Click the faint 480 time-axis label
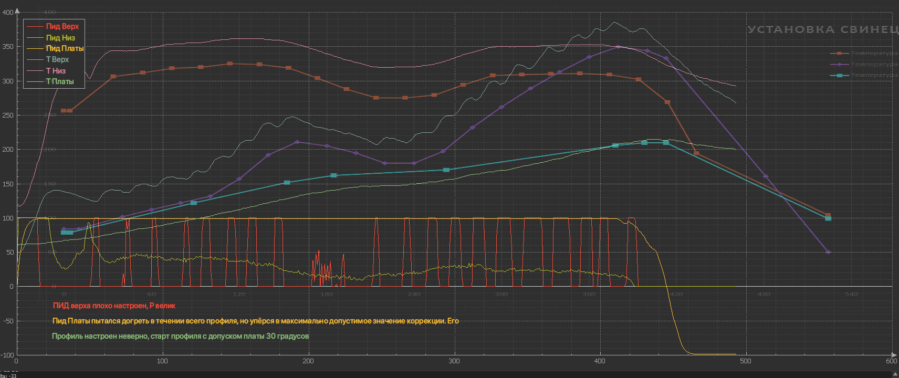 (764, 294)
